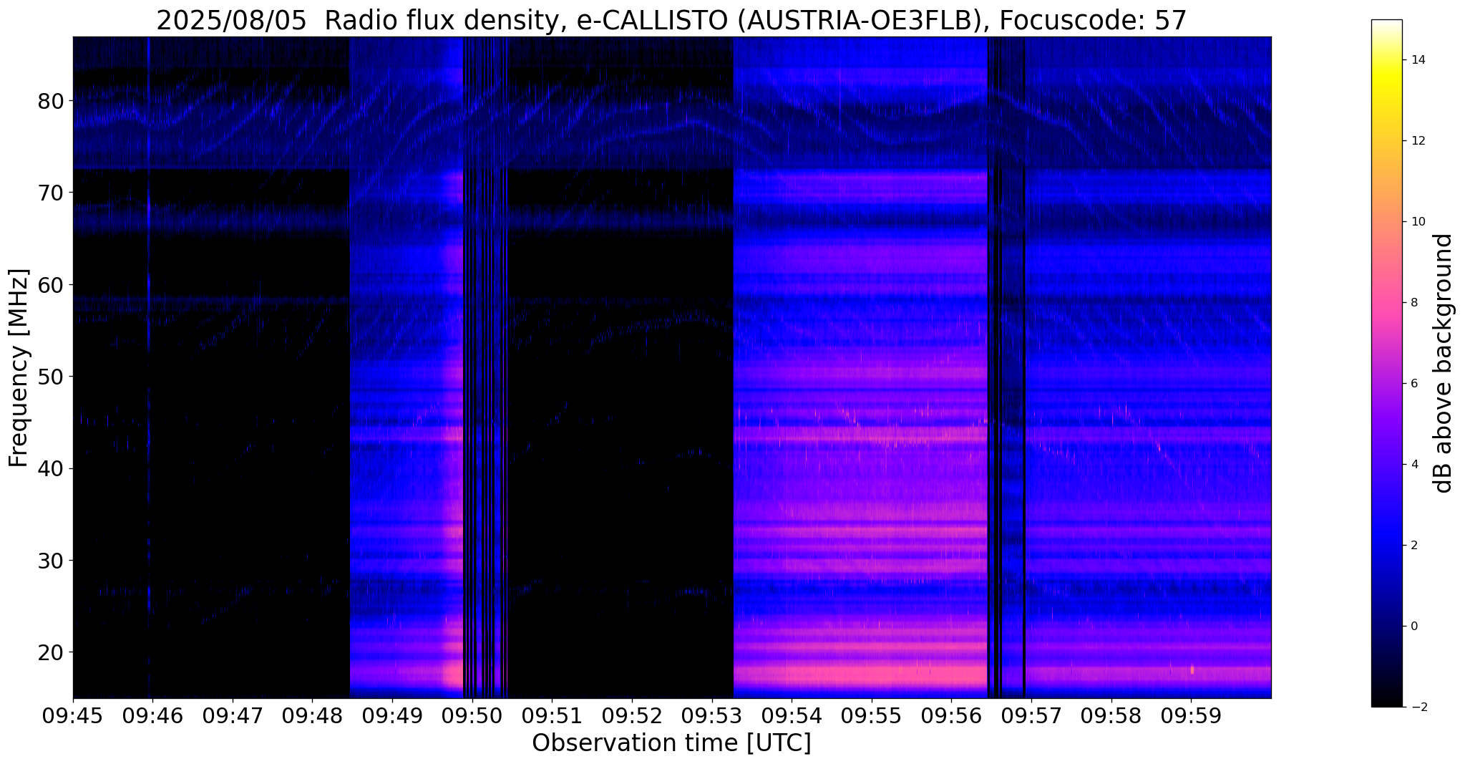Click the 09:53 time tick label
This screenshot has width=1465, height=764.
click(x=712, y=717)
